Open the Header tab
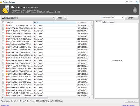Image resolution: width=140 pixels, height=106 pixels. pos(111,22)
